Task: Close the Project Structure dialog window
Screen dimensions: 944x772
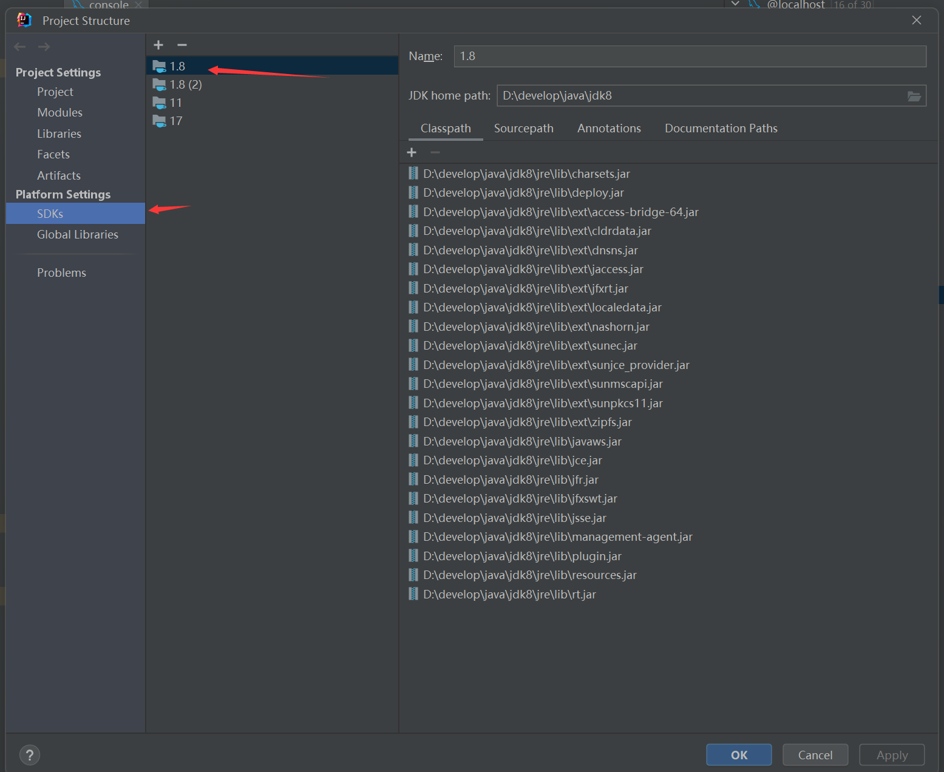Action: (917, 20)
